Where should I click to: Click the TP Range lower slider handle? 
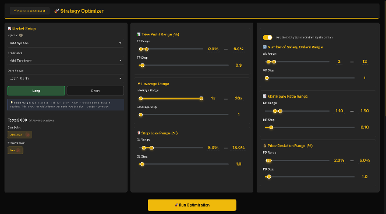click(x=141, y=49)
